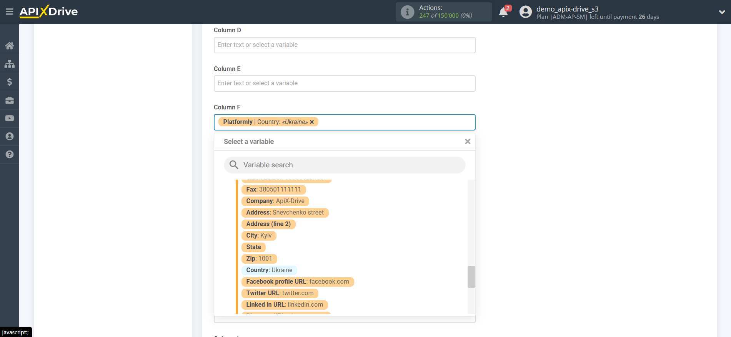Open the billing dollar icon

click(10, 82)
